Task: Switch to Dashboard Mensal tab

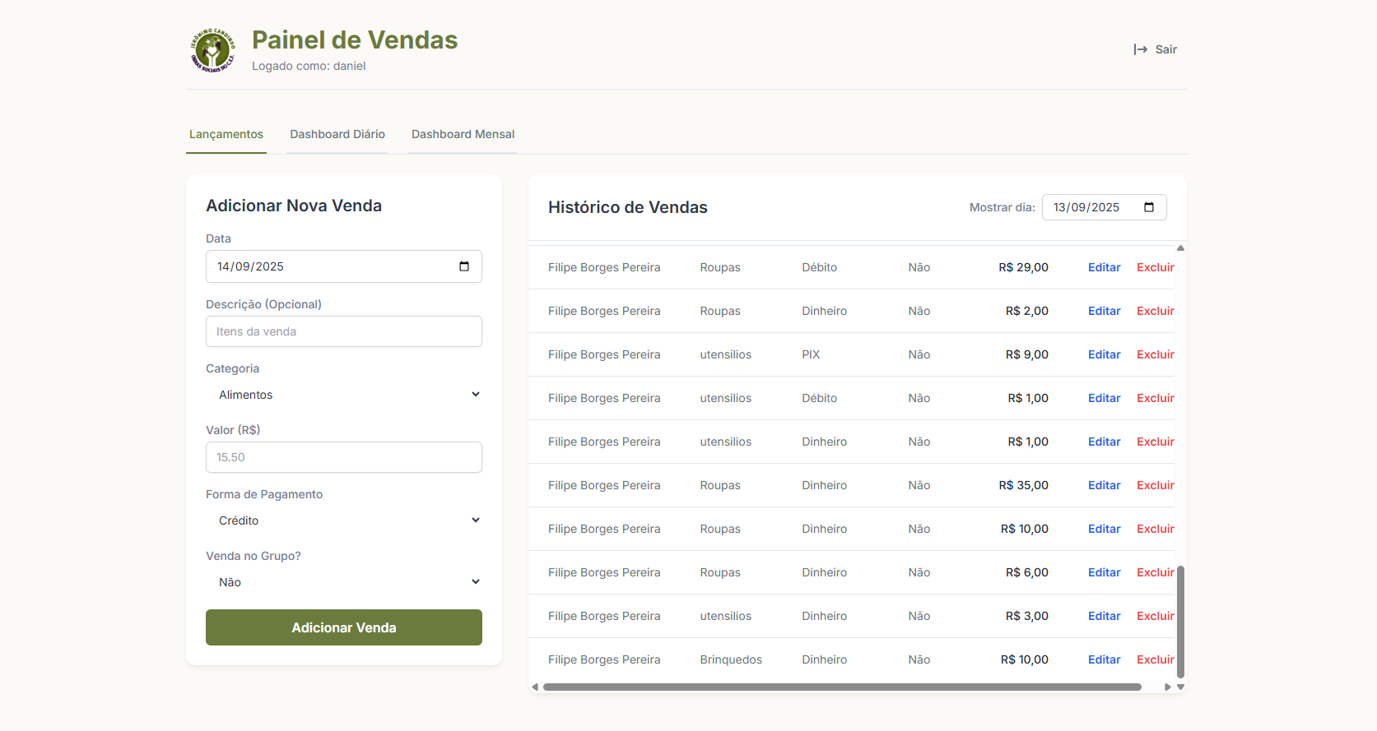Action: [463, 134]
